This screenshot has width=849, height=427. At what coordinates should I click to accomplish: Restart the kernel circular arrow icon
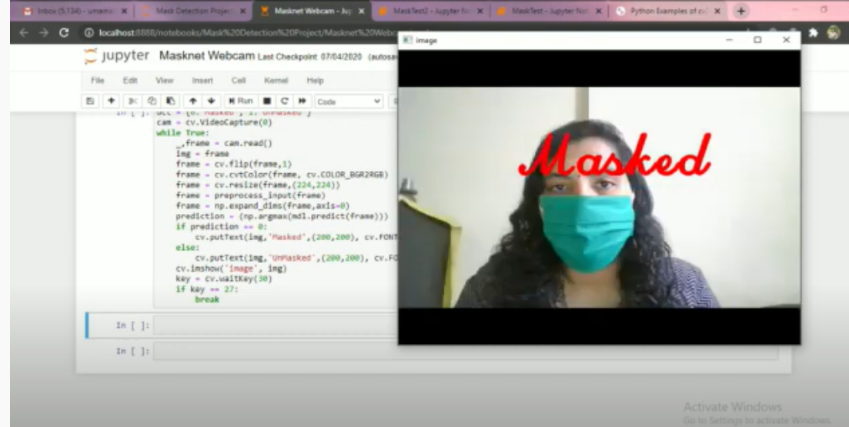284,102
